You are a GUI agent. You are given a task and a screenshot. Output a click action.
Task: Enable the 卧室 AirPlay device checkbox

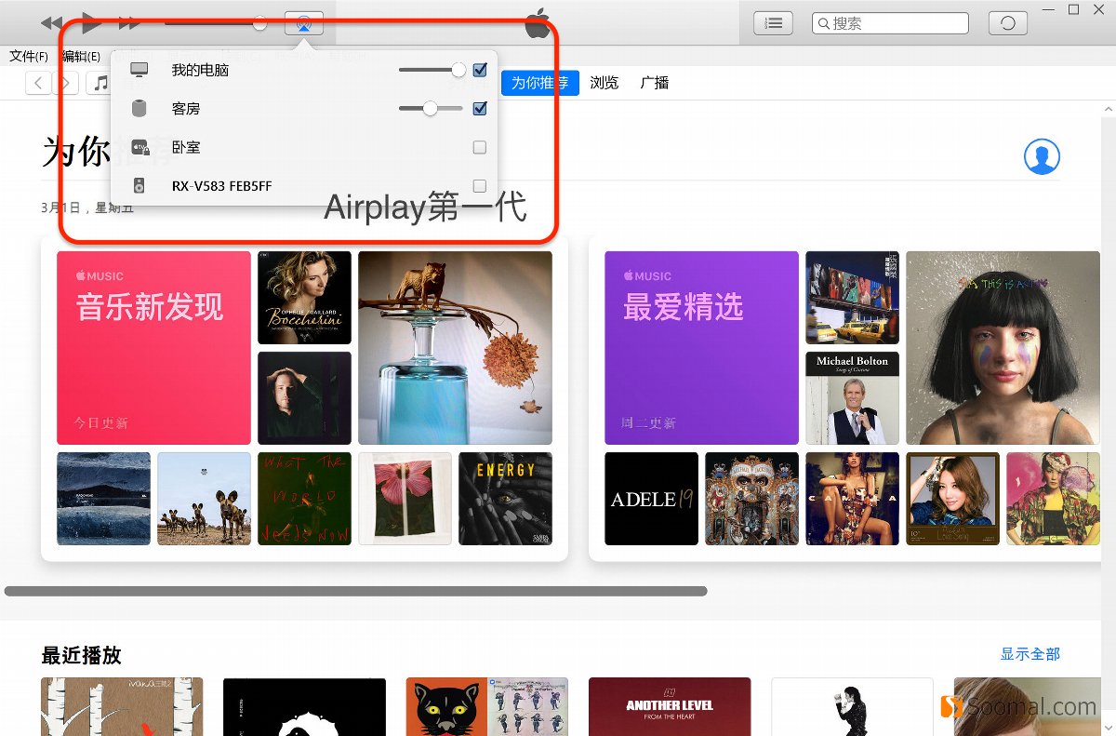coord(480,147)
